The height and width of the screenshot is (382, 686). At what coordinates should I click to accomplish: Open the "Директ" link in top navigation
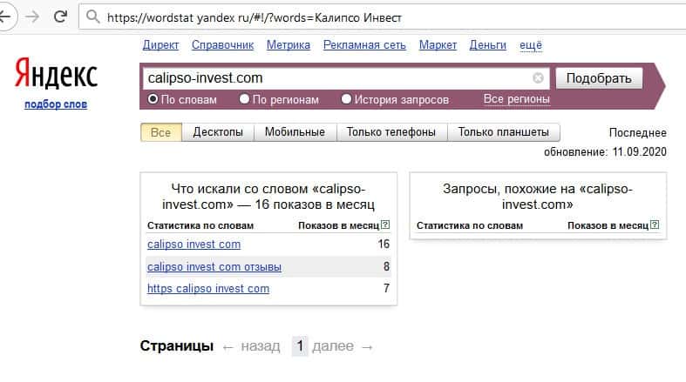(x=160, y=45)
